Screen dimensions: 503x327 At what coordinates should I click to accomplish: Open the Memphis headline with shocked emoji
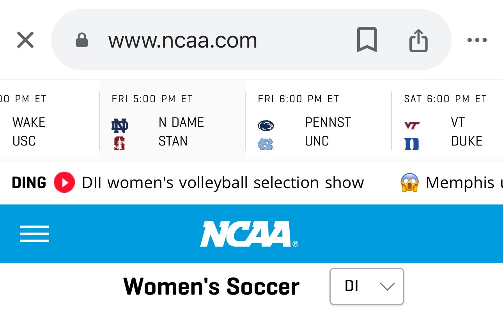(460, 183)
